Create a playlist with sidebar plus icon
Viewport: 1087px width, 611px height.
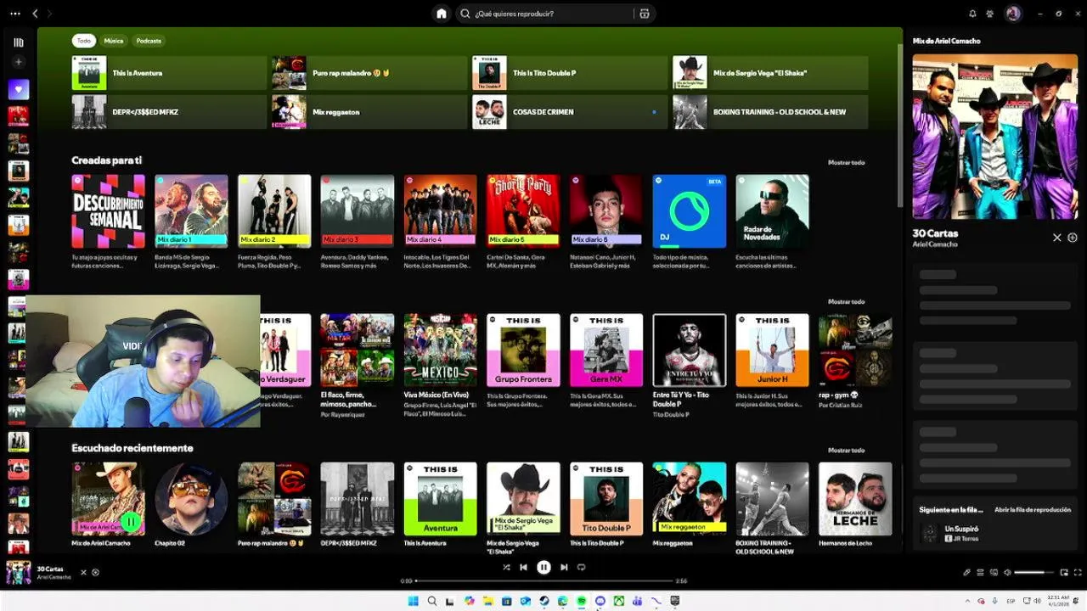click(19, 62)
